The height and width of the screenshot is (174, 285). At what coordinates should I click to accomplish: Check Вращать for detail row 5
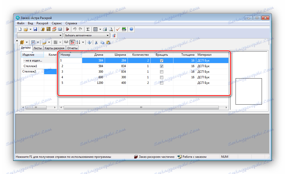click(162, 83)
